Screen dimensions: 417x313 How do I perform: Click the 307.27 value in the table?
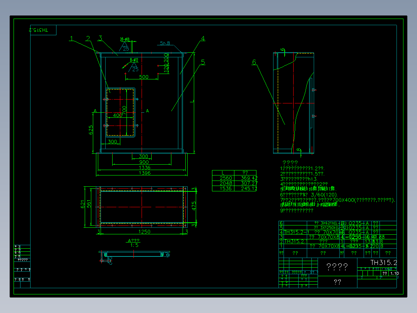click(249, 183)
